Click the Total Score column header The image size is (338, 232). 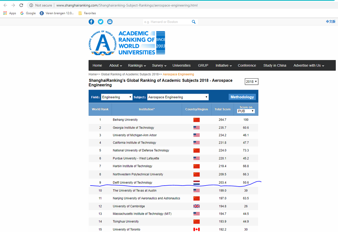[x=223, y=109]
